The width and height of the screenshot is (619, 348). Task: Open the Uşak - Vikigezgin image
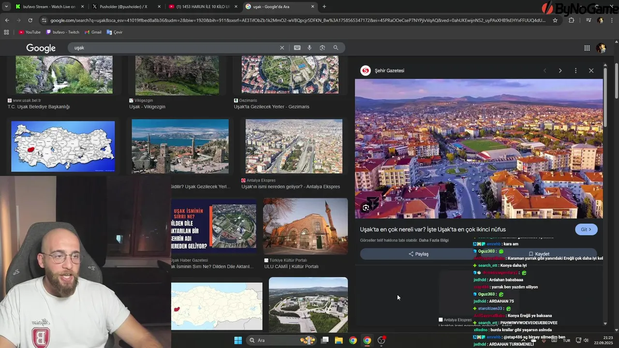pyautogui.click(x=177, y=75)
